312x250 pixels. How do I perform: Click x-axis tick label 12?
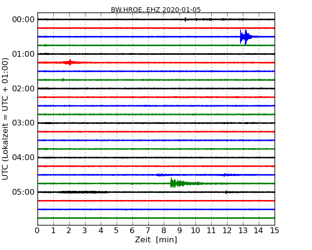[x=227, y=231]
